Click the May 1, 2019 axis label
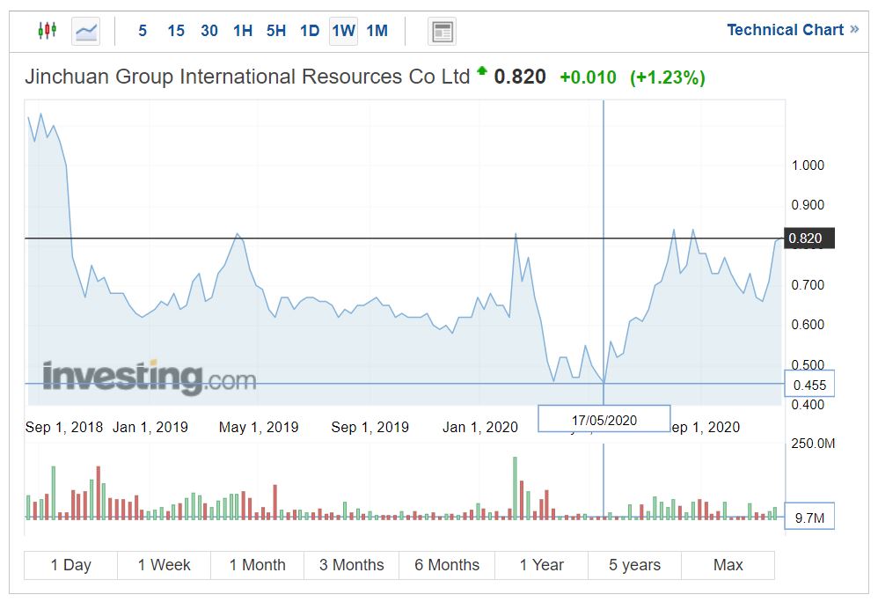This screenshot has width=878, height=602. click(x=259, y=427)
